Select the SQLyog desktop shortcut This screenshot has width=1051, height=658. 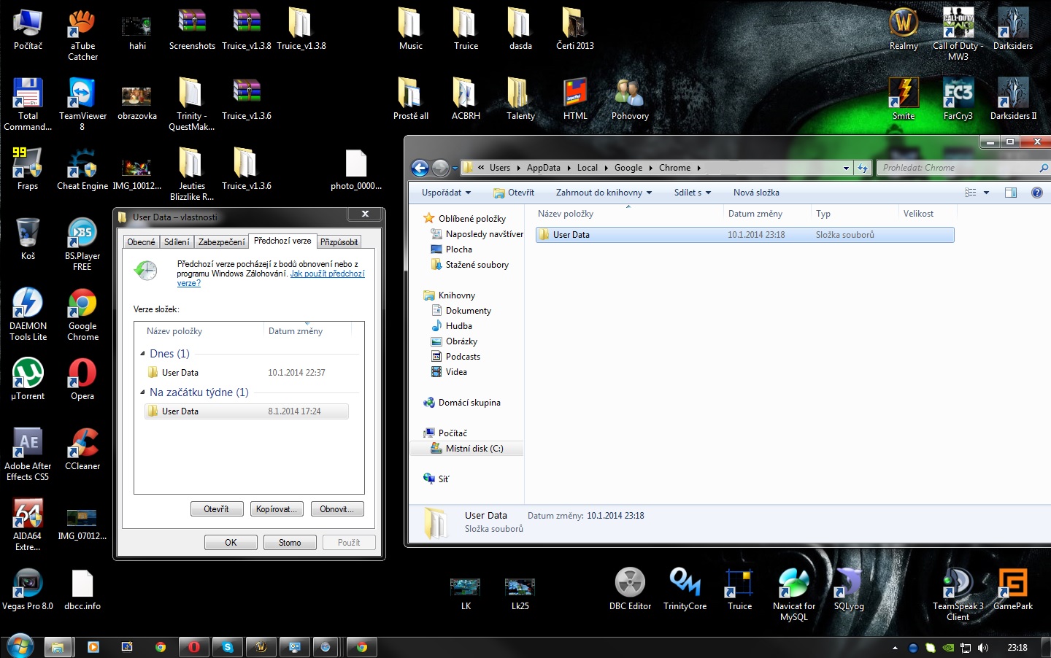pyautogui.click(x=849, y=589)
